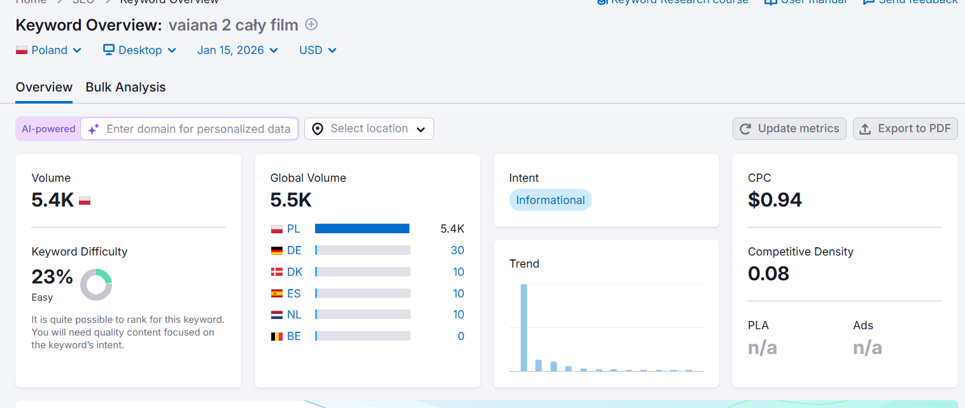Click the Export to PDF button
The image size is (965, 408).
pyautogui.click(x=905, y=129)
